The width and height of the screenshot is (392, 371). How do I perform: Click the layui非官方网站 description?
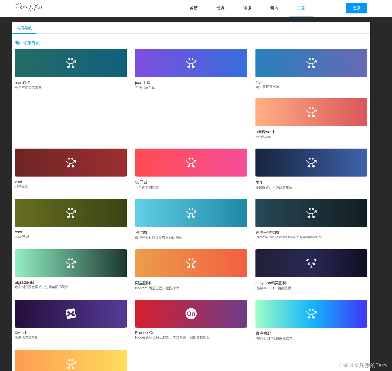click(x=267, y=87)
